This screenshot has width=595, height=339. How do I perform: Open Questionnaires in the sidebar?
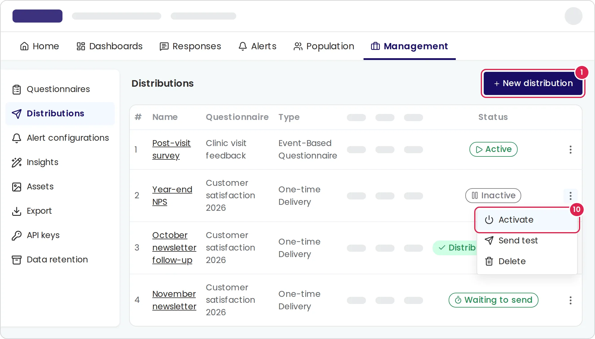[x=60, y=89]
